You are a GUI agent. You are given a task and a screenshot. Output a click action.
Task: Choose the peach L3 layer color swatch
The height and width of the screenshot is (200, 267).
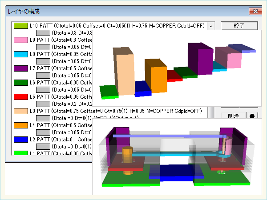[20, 111]
